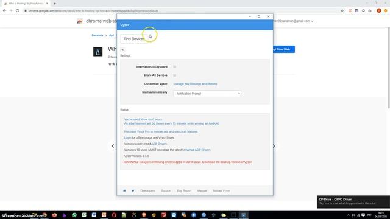Image resolution: width=390 pixels, height=219 pixels.
Task: Click the taskbar clock and date
Action: click(381, 215)
